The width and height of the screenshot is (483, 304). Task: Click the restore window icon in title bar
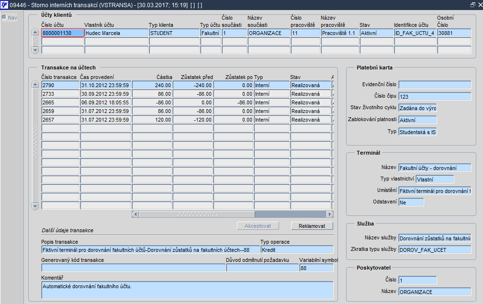pyautogui.click(x=472, y=5)
